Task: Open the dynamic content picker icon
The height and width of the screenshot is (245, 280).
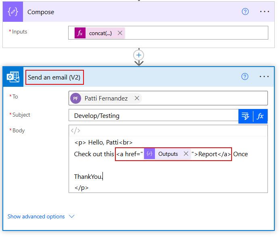Action: click(x=245, y=116)
